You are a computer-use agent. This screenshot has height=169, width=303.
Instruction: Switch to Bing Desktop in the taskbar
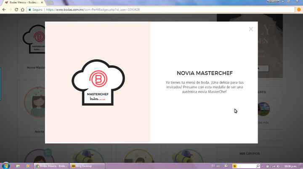coord(85,166)
